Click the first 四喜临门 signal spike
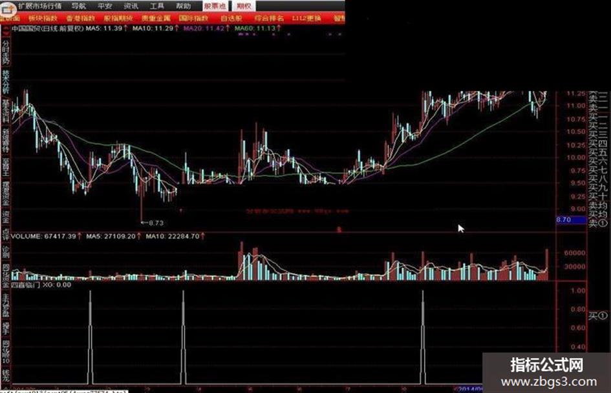 pyautogui.click(x=90, y=337)
